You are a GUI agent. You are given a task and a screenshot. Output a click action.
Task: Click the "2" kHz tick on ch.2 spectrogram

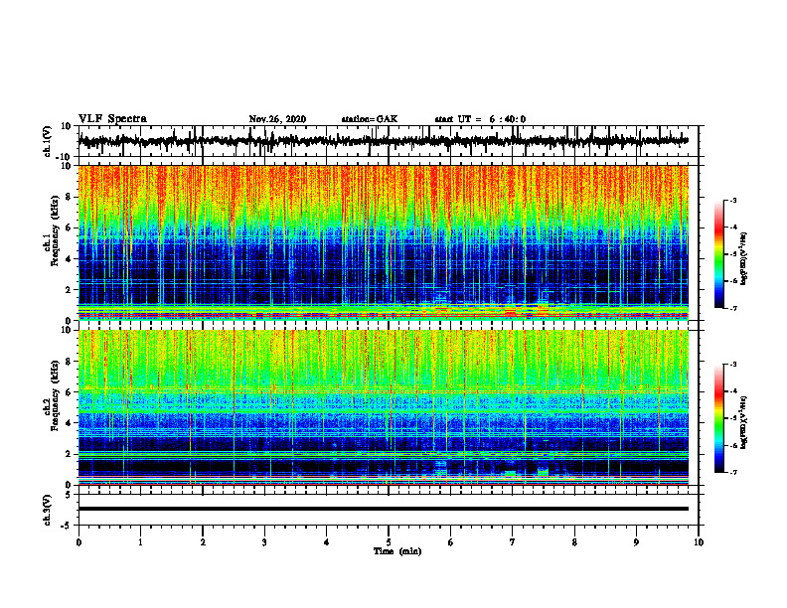[70, 455]
